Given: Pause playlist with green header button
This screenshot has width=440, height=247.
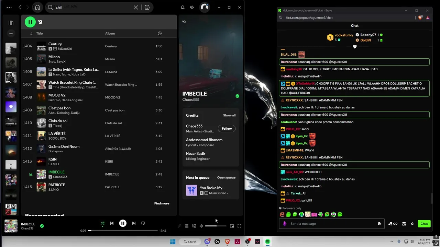Looking at the screenshot, I should point(30,22).
